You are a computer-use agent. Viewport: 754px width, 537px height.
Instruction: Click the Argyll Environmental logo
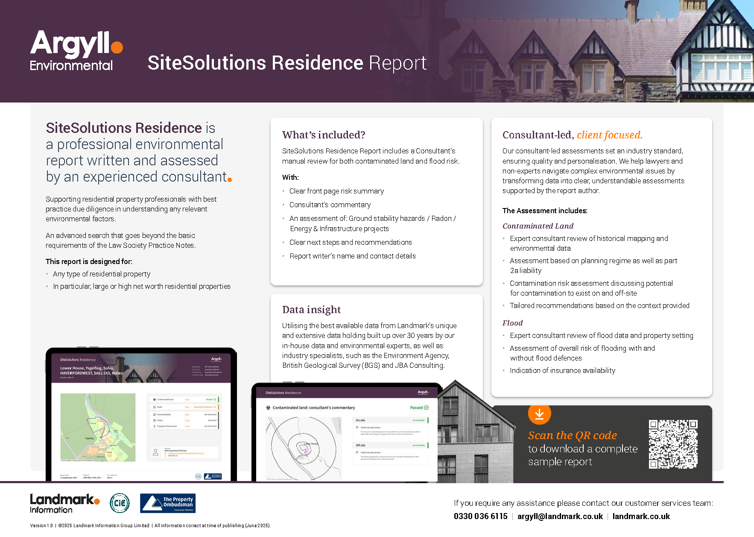click(x=76, y=51)
